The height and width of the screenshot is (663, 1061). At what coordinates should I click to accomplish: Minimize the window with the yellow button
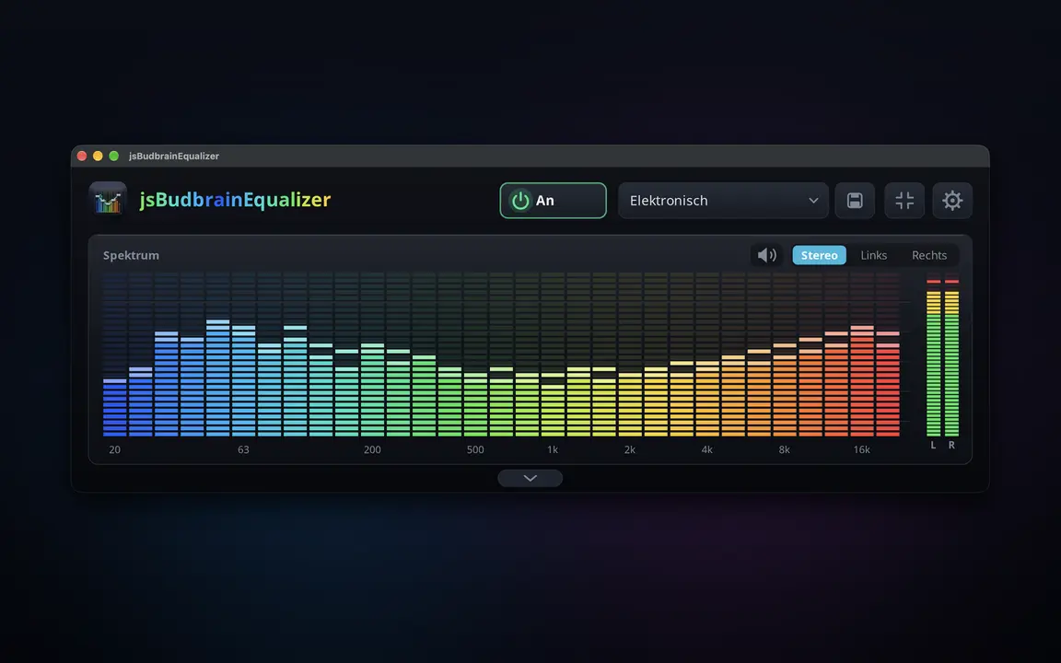click(x=99, y=157)
